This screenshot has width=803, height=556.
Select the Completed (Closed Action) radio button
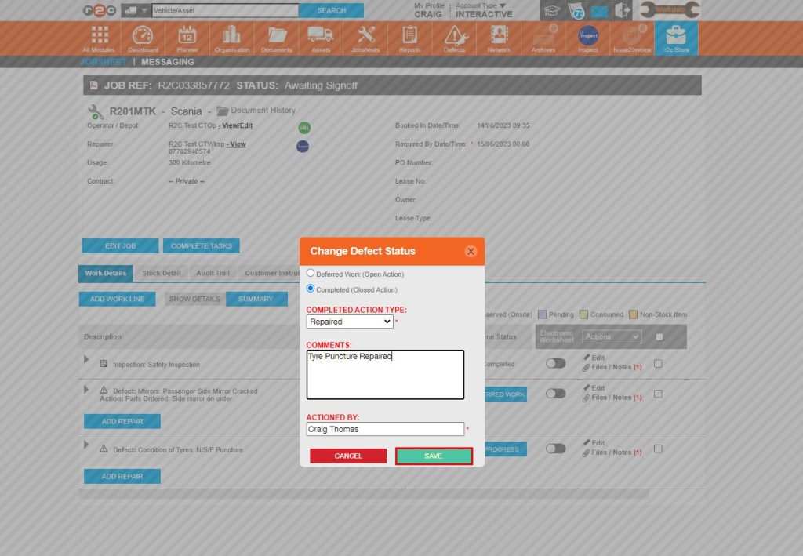click(310, 288)
